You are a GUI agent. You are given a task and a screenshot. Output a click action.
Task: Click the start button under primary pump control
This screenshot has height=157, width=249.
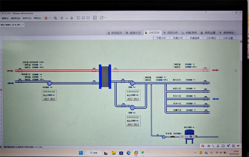[46, 99]
